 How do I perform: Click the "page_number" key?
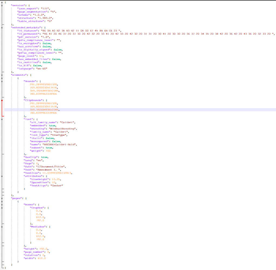coord(34,252)
